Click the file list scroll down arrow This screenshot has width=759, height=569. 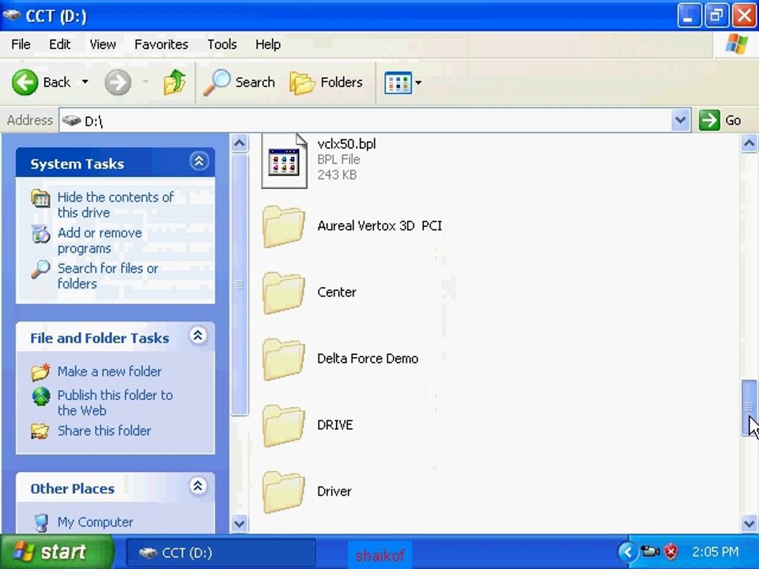click(749, 523)
